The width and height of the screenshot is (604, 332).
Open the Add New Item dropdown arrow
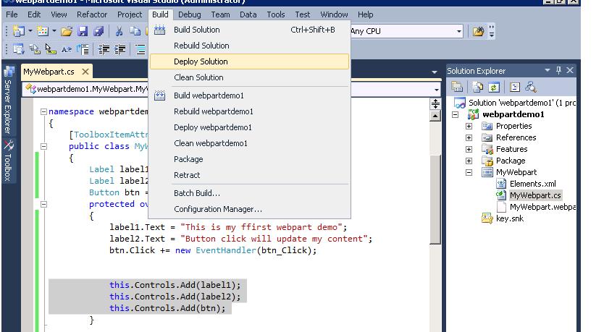(x=54, y=31)
